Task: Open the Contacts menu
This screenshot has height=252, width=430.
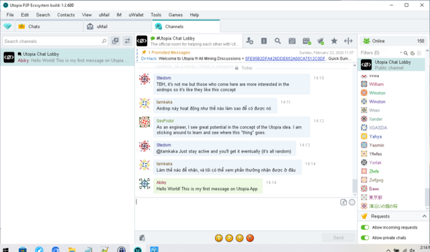Action: 66,15
